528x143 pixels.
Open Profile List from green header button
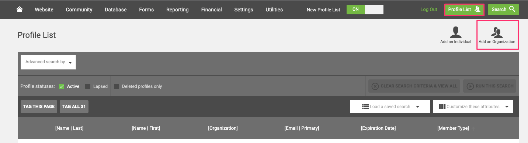(x=464, y=10)
